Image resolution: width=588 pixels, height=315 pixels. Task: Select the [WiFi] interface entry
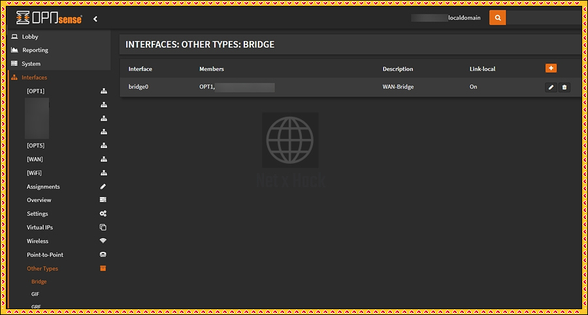35,173
